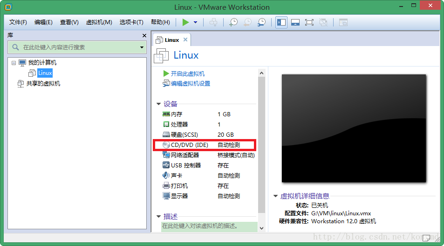Click the green power-on play toolbar icon
This screenshot has height=246, width=444.
tap(185, 22)
